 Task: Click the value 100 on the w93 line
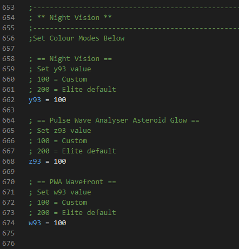click(x=60, y=223)
